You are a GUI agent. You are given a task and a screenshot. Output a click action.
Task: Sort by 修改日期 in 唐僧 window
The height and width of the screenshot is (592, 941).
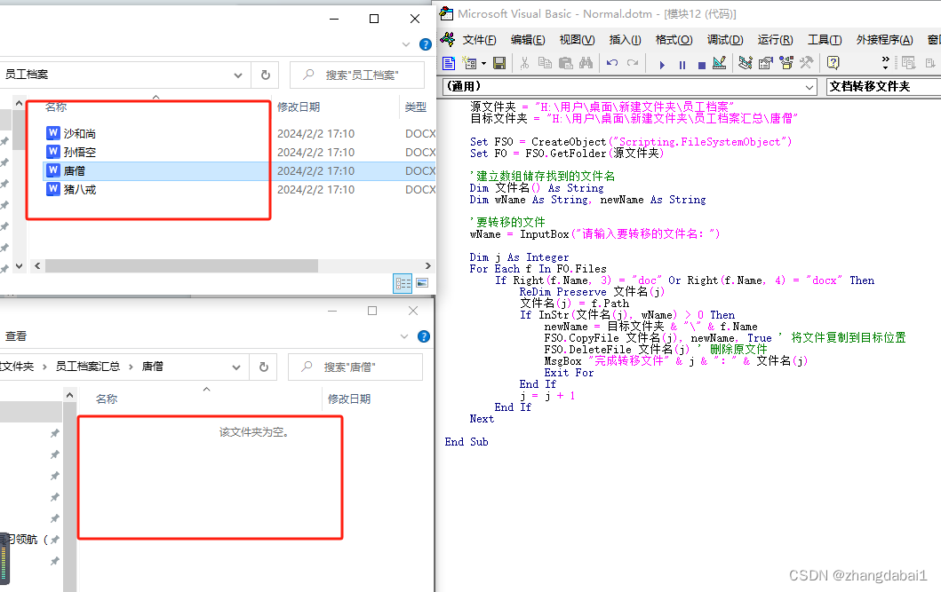(348, 399)
